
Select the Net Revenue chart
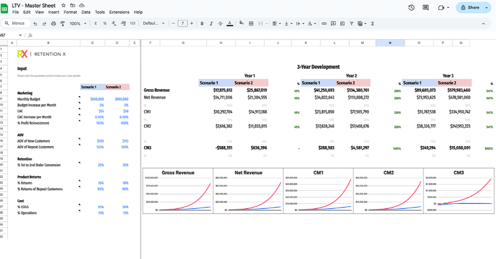[249, 191]
